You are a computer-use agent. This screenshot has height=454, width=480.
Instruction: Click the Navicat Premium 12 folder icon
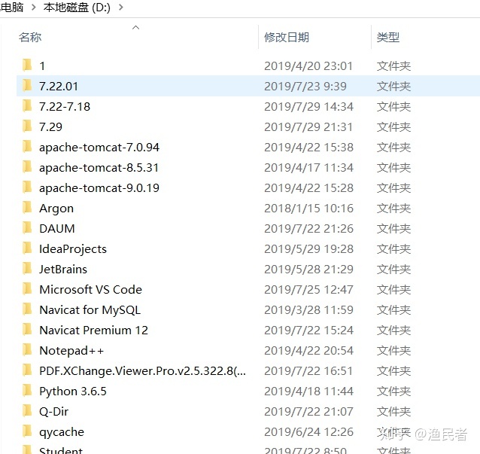[x=27, y=329]
